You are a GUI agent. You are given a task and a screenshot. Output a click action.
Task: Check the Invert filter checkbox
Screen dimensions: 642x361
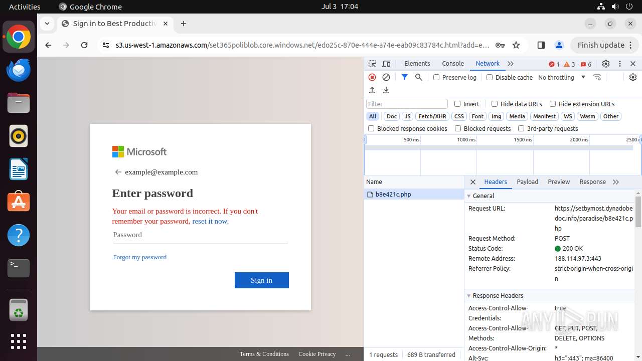(457, 104)
